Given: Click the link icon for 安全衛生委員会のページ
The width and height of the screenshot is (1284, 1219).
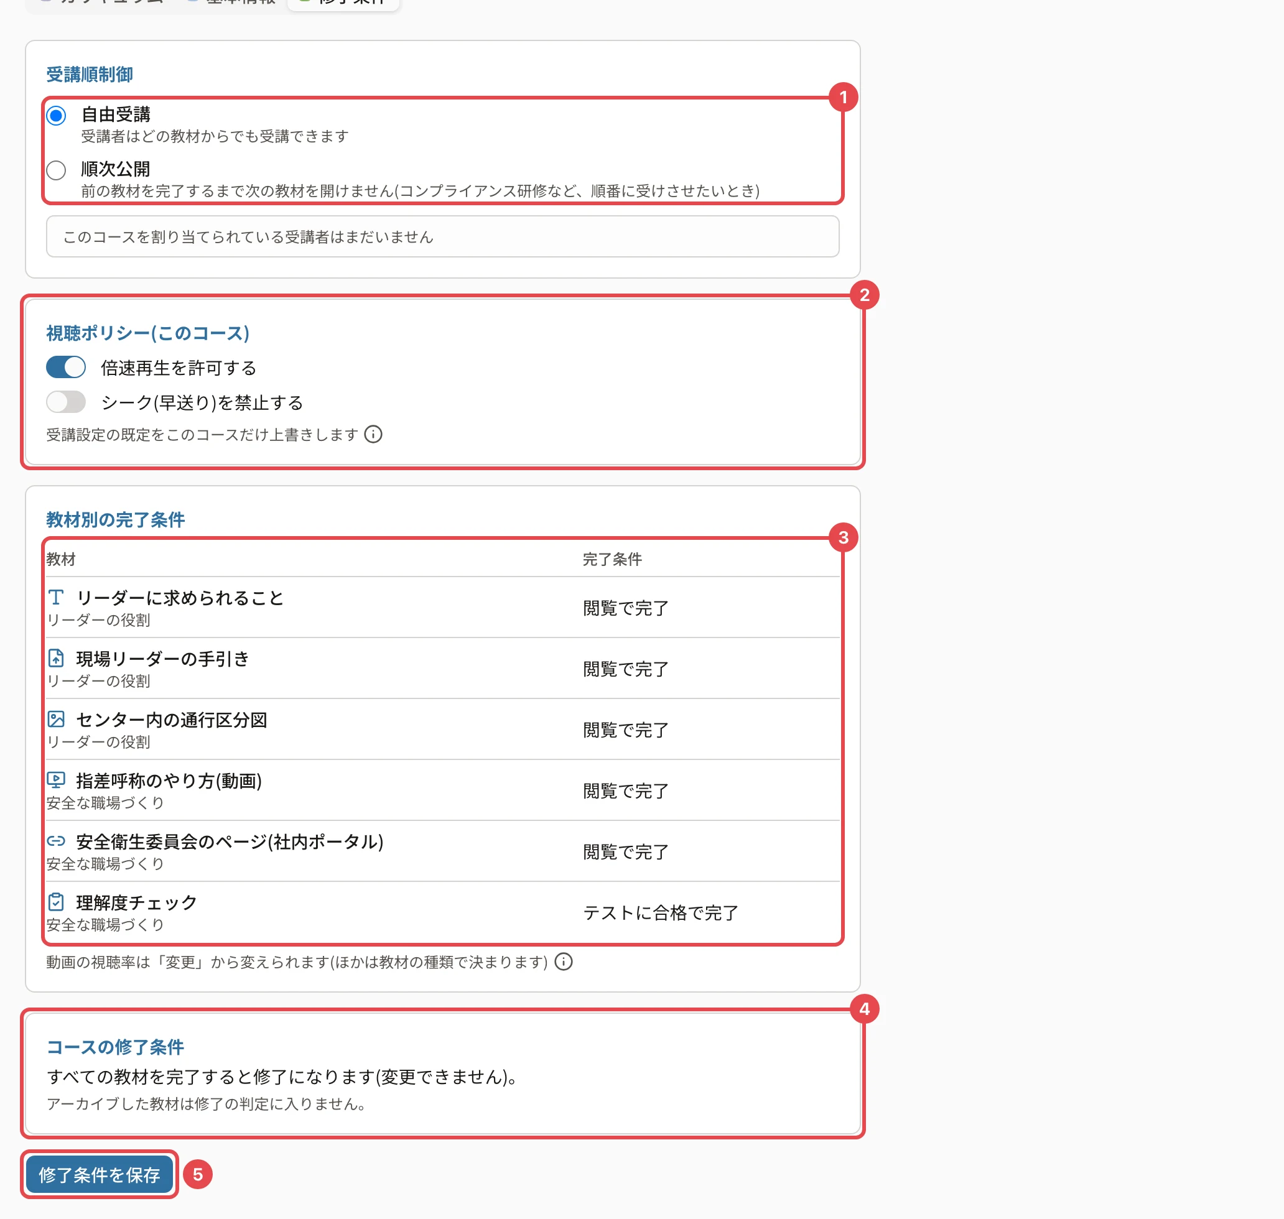Looking at the screenshot, I should tap(56, 841).
